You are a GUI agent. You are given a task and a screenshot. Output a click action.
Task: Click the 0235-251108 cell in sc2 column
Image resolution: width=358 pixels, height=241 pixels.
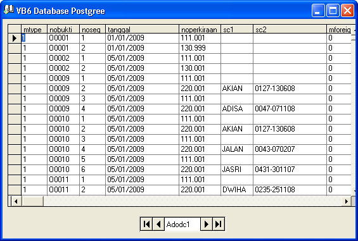pyautogui.click(x=290, y=190)
